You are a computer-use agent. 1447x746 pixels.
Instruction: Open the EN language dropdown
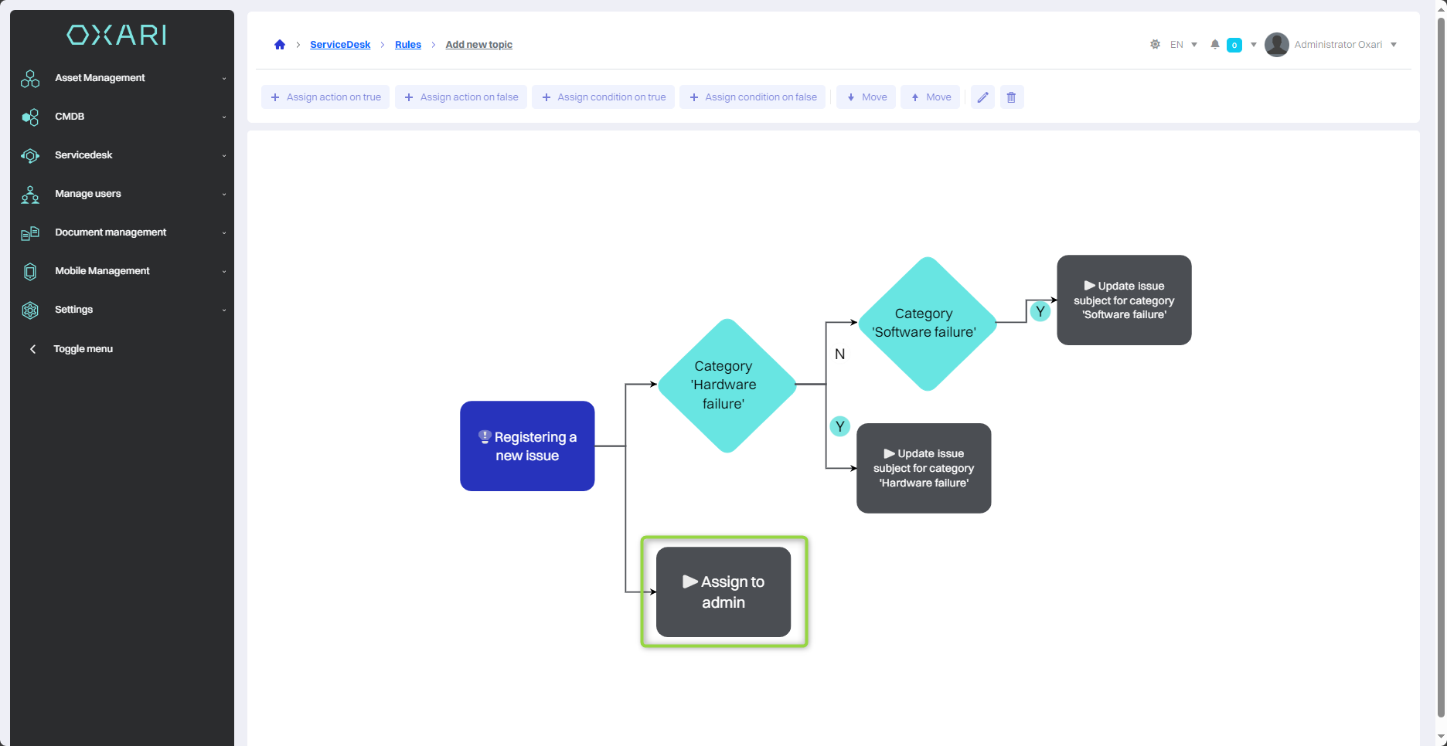coord(1183,45)
